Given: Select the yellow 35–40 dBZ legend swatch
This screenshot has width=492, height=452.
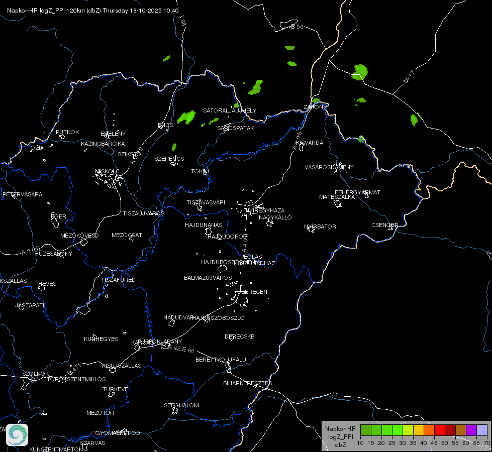Looking at the screenshot, I should [x=419, y=430].
